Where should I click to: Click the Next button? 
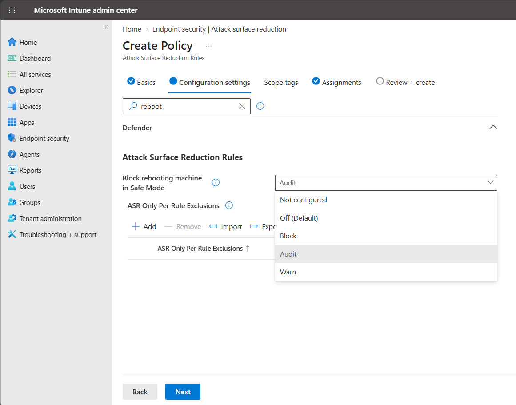(x=183, y=392)
